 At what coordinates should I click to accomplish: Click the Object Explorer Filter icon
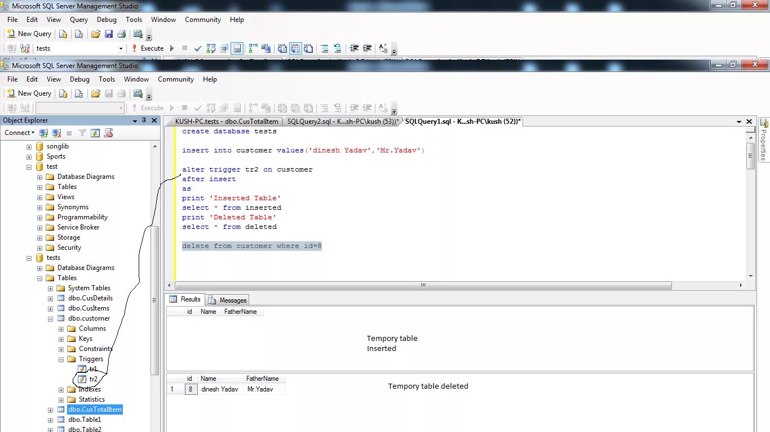(x=82, y=133)
